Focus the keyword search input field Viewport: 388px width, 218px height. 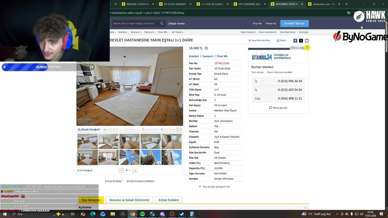(135, 23)
